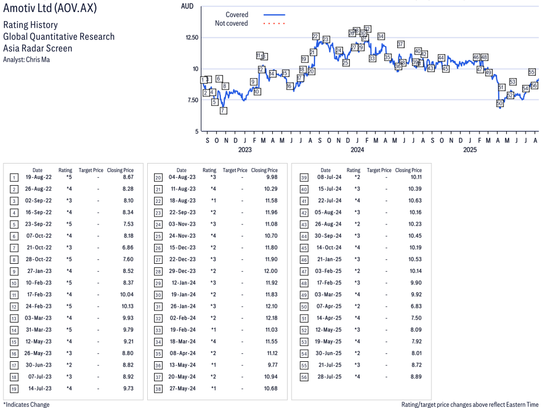The image size is (545, 408).
Task: Click the 2025 year label on the axis
Action: (470, 149)
